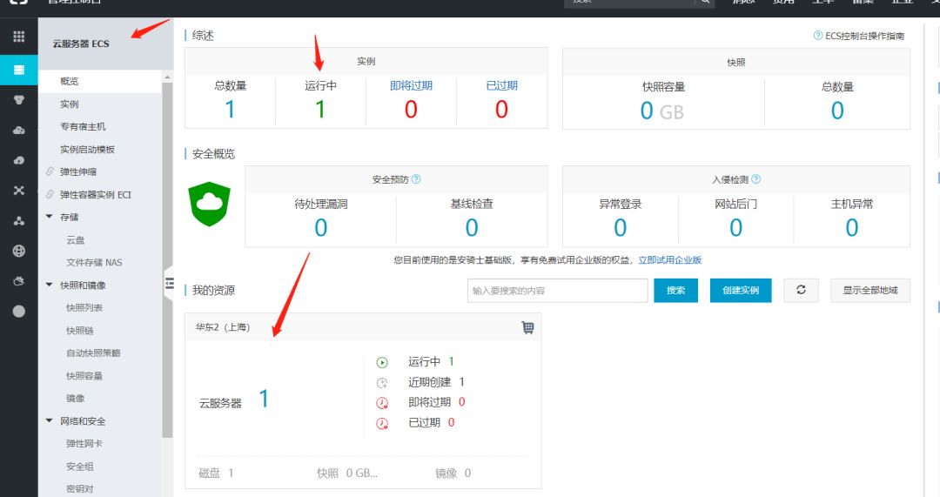
Task: Click the sidebar collapse handle with three lines
Action: [169, 283]
